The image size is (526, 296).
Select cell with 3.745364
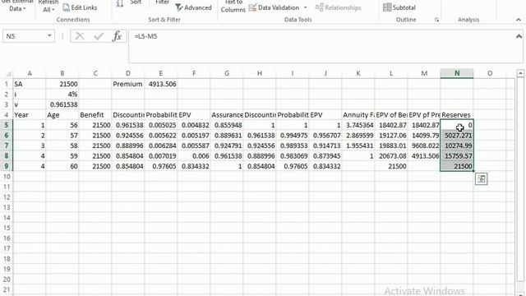(358, 125)
